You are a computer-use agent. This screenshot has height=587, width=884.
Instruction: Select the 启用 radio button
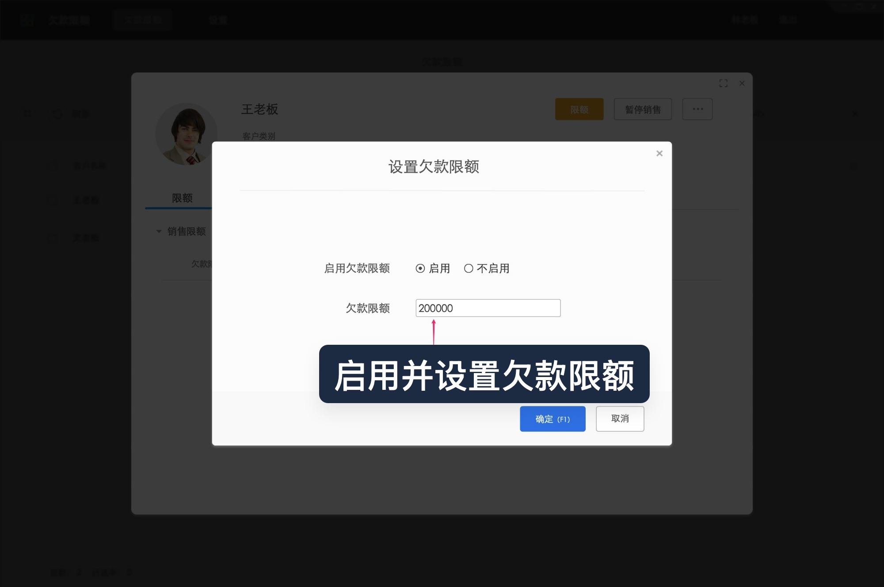pyautogui.click(x=419, y=268)
